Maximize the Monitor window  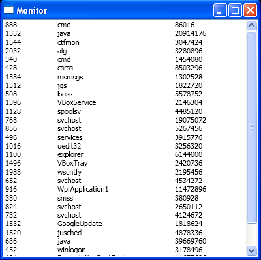click(x=235, y=10)
